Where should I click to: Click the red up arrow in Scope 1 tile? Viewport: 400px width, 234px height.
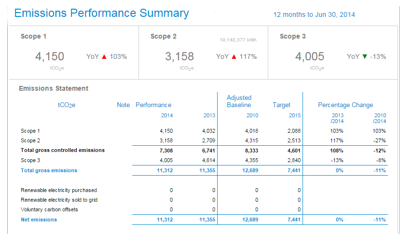(104, 56)
